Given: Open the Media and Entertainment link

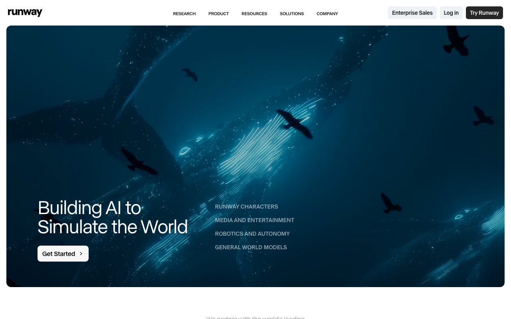Looking at the screenshot, I should [x=254, y=220].
